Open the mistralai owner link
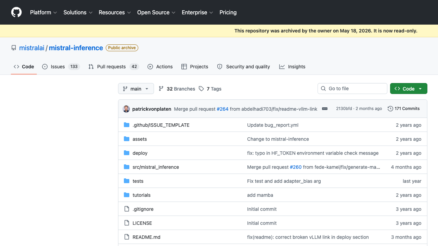Screen dimensions: 438x246 pyautogui.click(x=32, y=48)
